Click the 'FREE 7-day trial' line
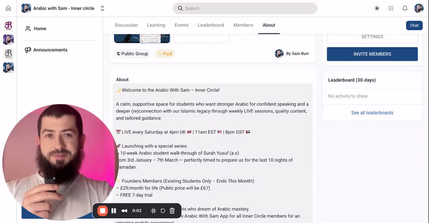This screenshot has width=429, height=223. (x=134, y=195)
